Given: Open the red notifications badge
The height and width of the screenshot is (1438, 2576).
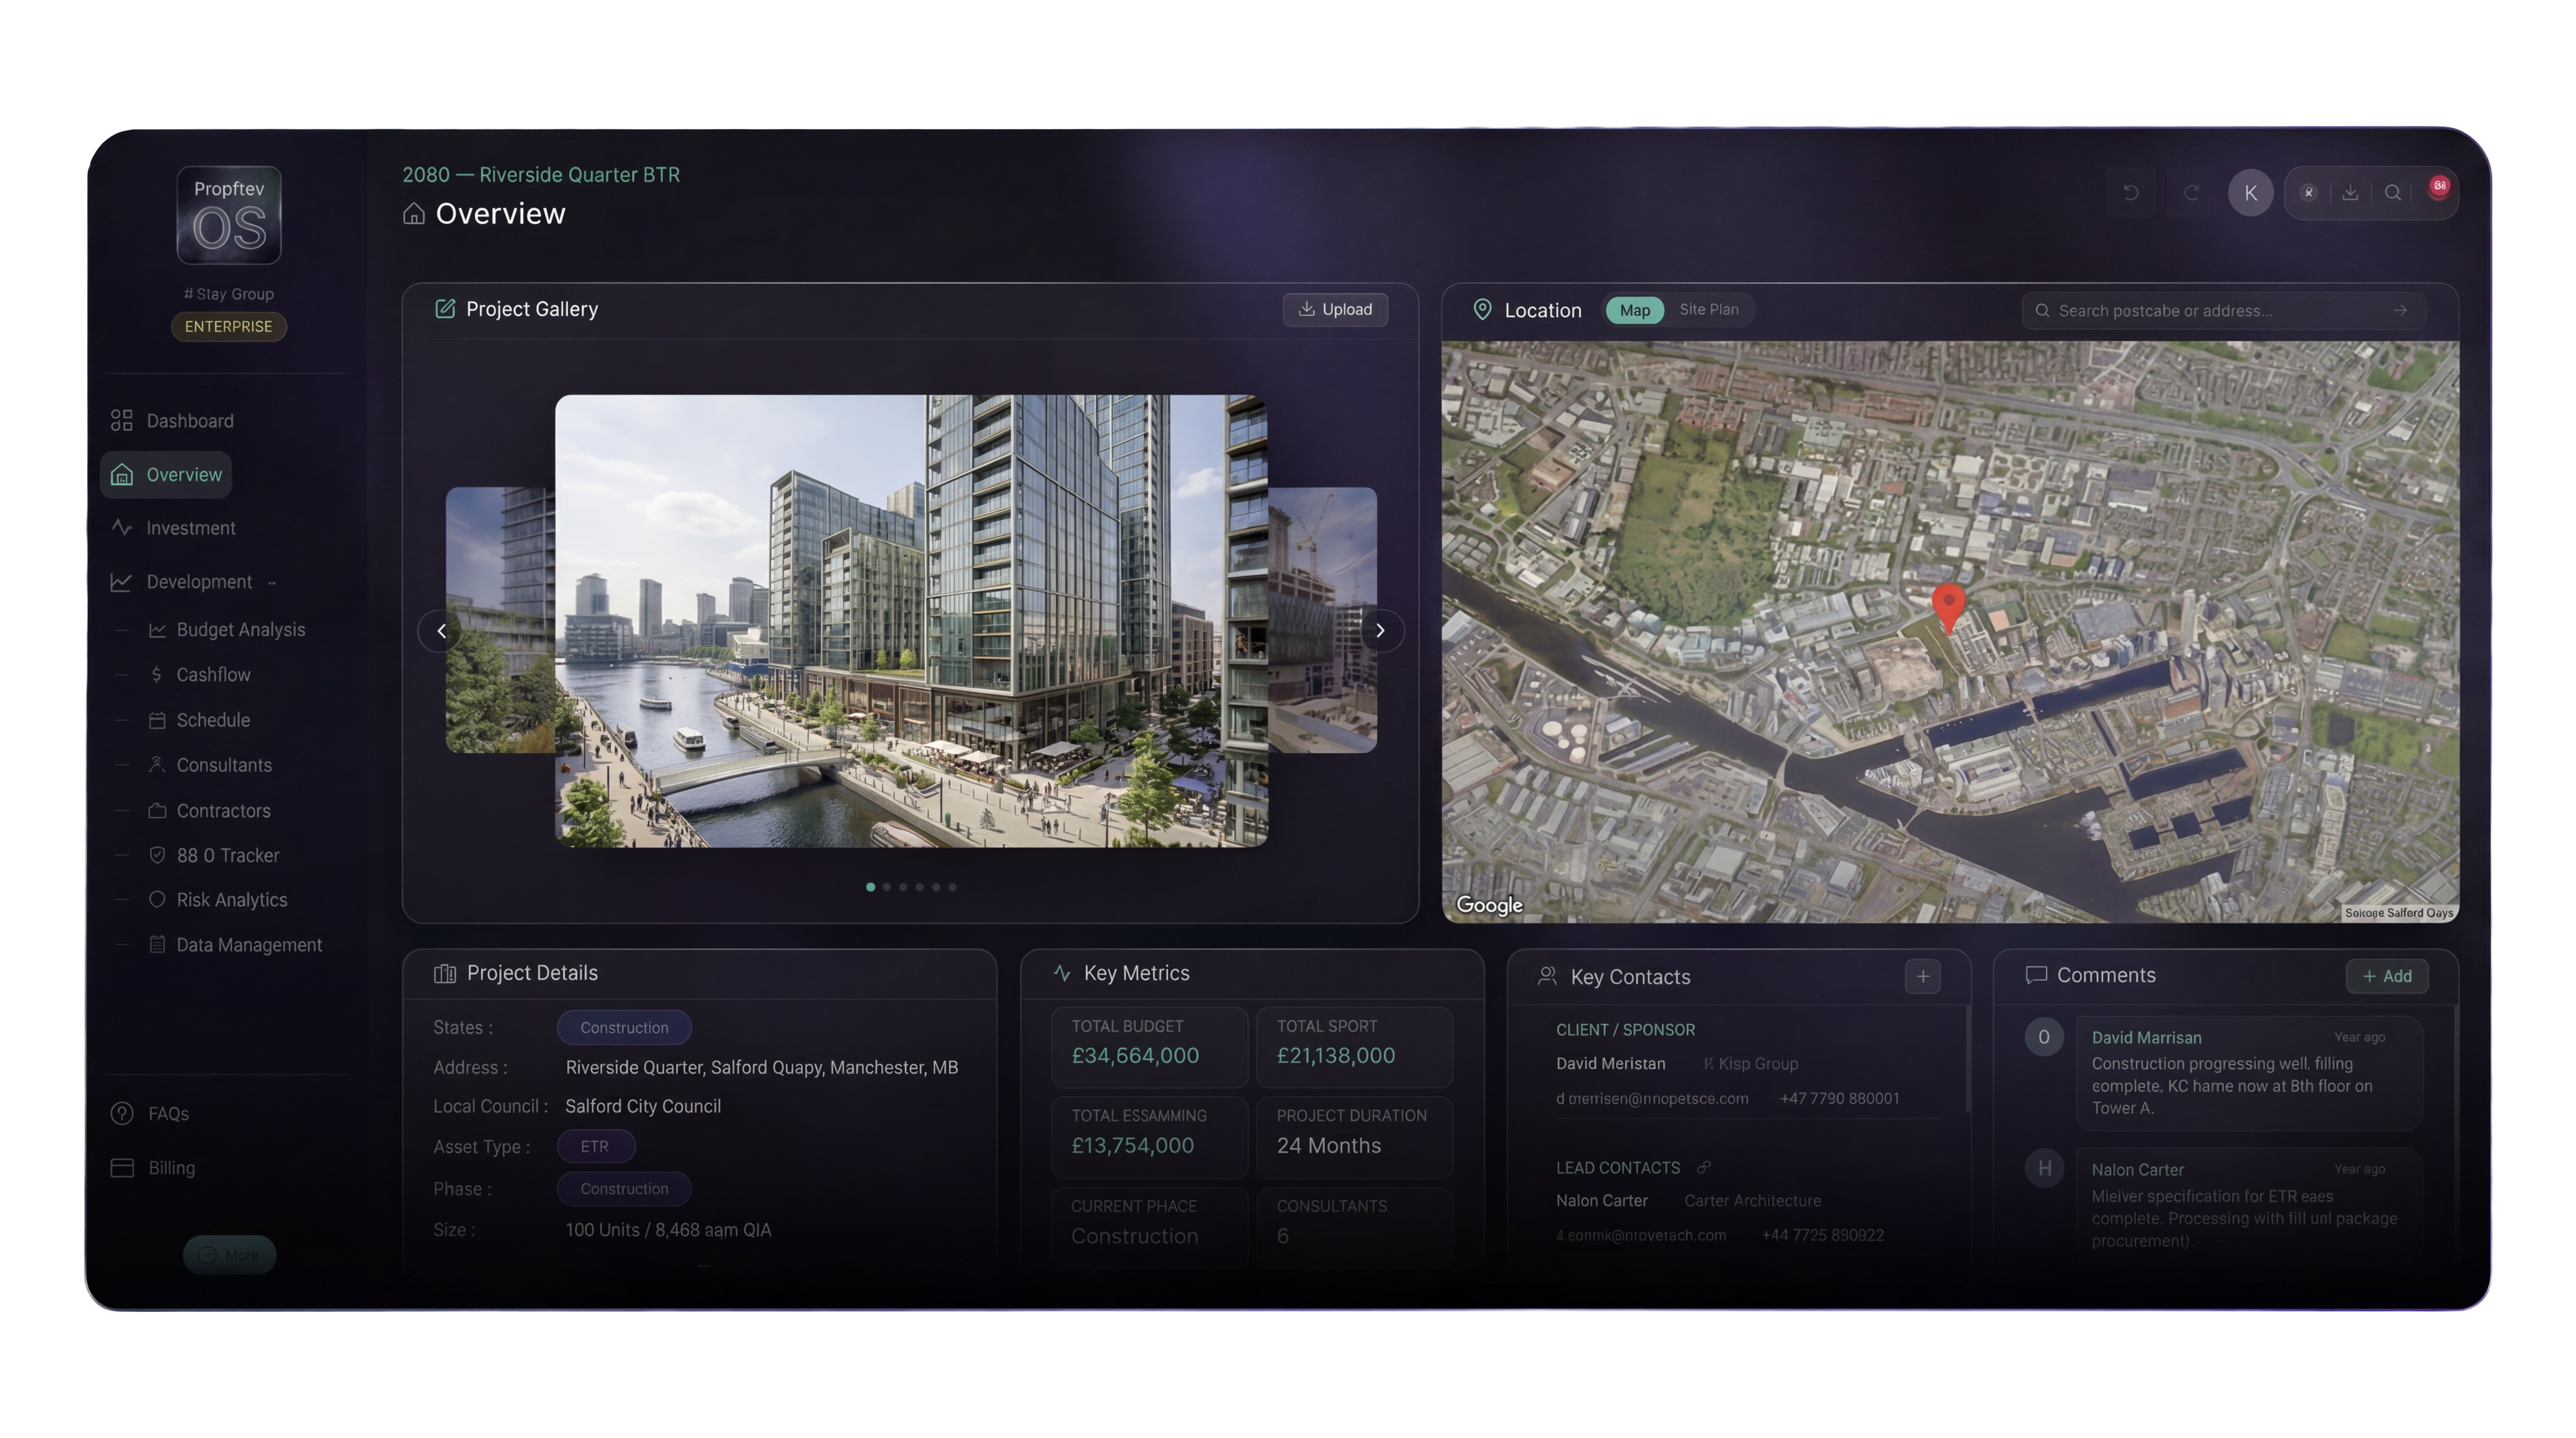Looking at the screenshot, I should click(x=2439, y=187).
